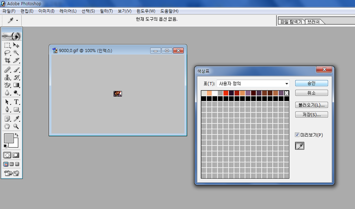This screenshot has width=355, height=209.
Task: Select the Notes tool
Action: tap(7, 118)
